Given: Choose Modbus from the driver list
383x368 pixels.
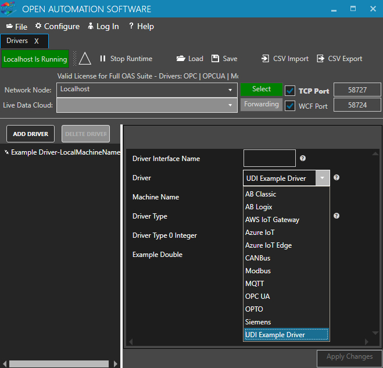Looking at the screenshot, I should [287, 271].
